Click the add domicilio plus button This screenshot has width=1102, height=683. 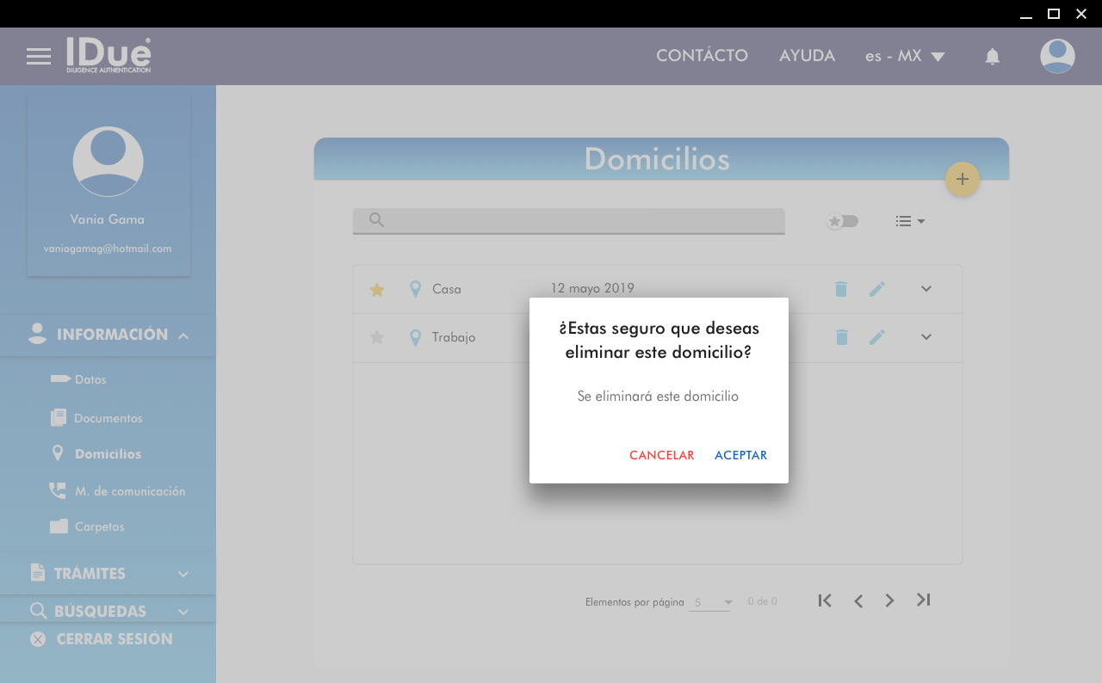click(962, 179)
